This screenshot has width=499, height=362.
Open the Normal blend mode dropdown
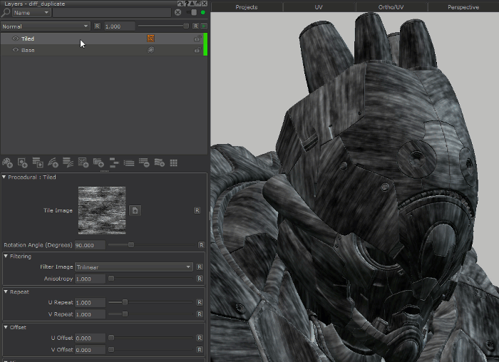coord(45,26)
